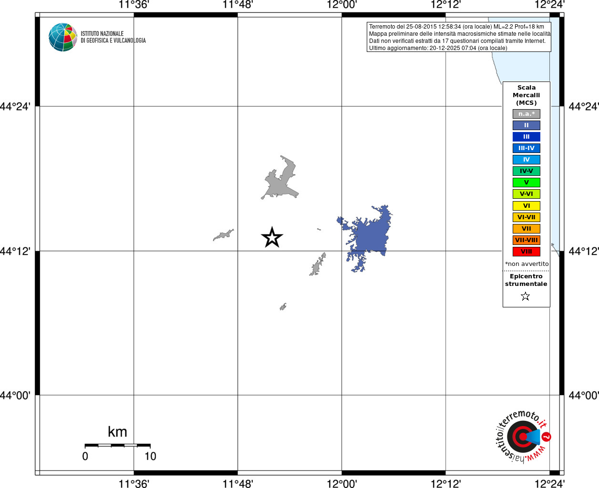Pick the II intensity legend swatch

527,125
